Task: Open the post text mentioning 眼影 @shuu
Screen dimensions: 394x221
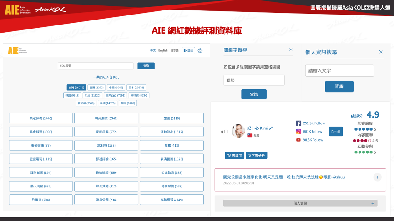Action: pos(284,177)
